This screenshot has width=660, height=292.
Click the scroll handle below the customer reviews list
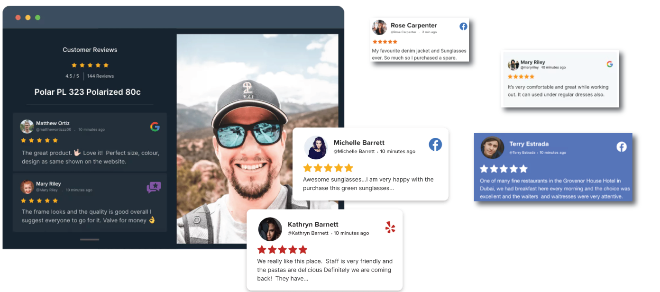click(89, 239)
